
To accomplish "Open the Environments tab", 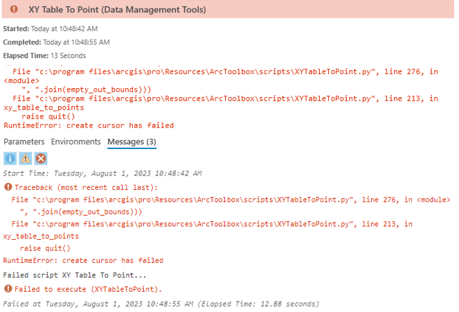I will point(75,142).
